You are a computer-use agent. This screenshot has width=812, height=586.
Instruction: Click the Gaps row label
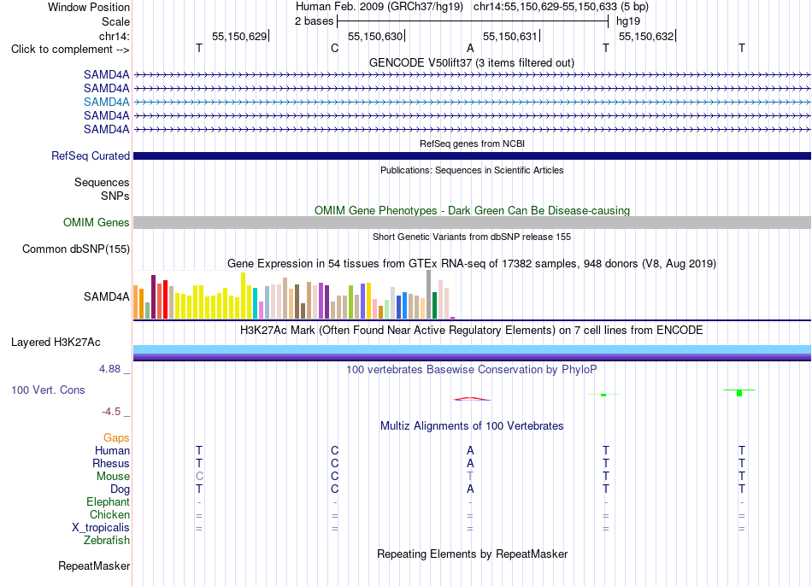click(x=116, y=438)
